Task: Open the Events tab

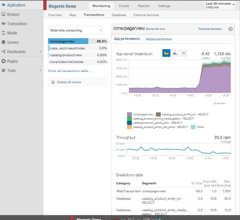Action: [x=124, y=6]
